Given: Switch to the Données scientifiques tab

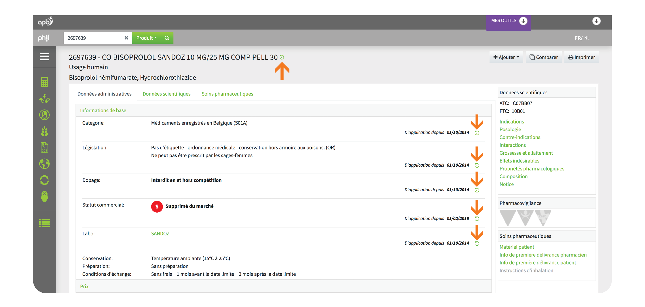Looking at the screenshot, I should 166,94.
